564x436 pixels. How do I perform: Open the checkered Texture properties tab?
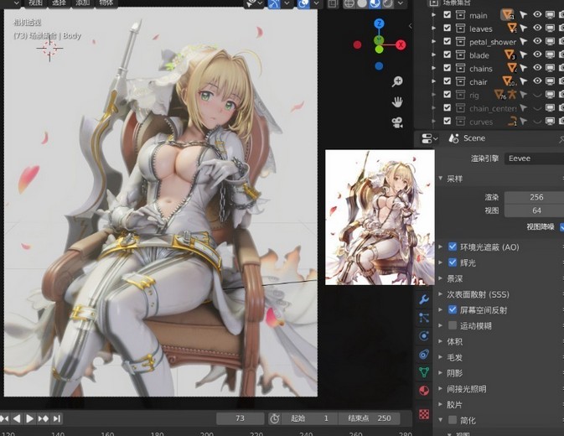[424, 414]
